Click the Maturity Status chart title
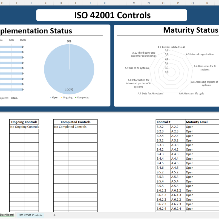Image resolution: width=219 pixels, height=219 pixels. [x=191, y=30]
